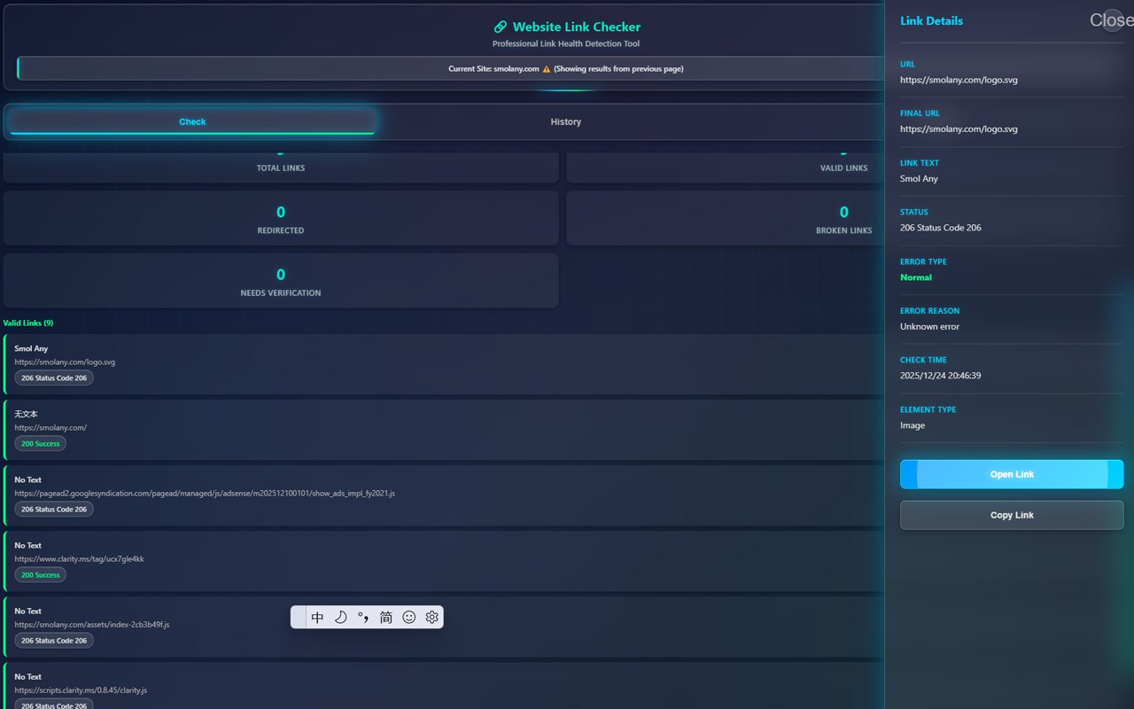This screenshot has width=1134, height=709.
Task: Click 200 Success badge on smolany.com row
Action: 41,443
